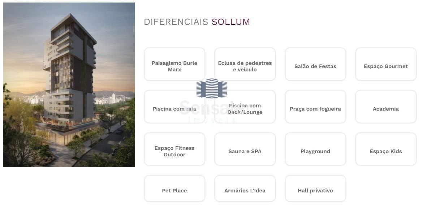Choose the Salão de Festas card
Image resolution: width=423 pixels, height=205 pixels.
[x=315, y=64]
